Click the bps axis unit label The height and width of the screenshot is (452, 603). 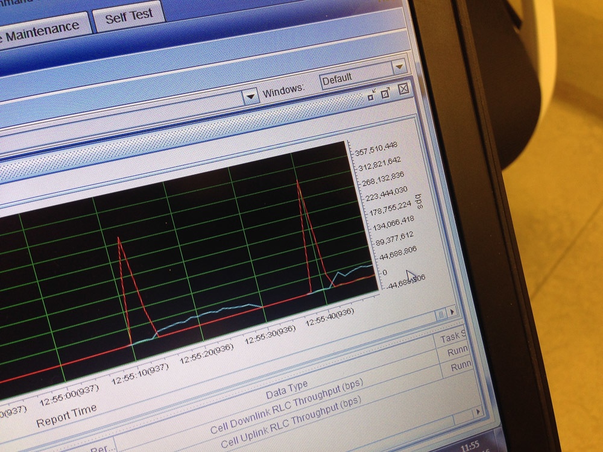click(419, 201)
